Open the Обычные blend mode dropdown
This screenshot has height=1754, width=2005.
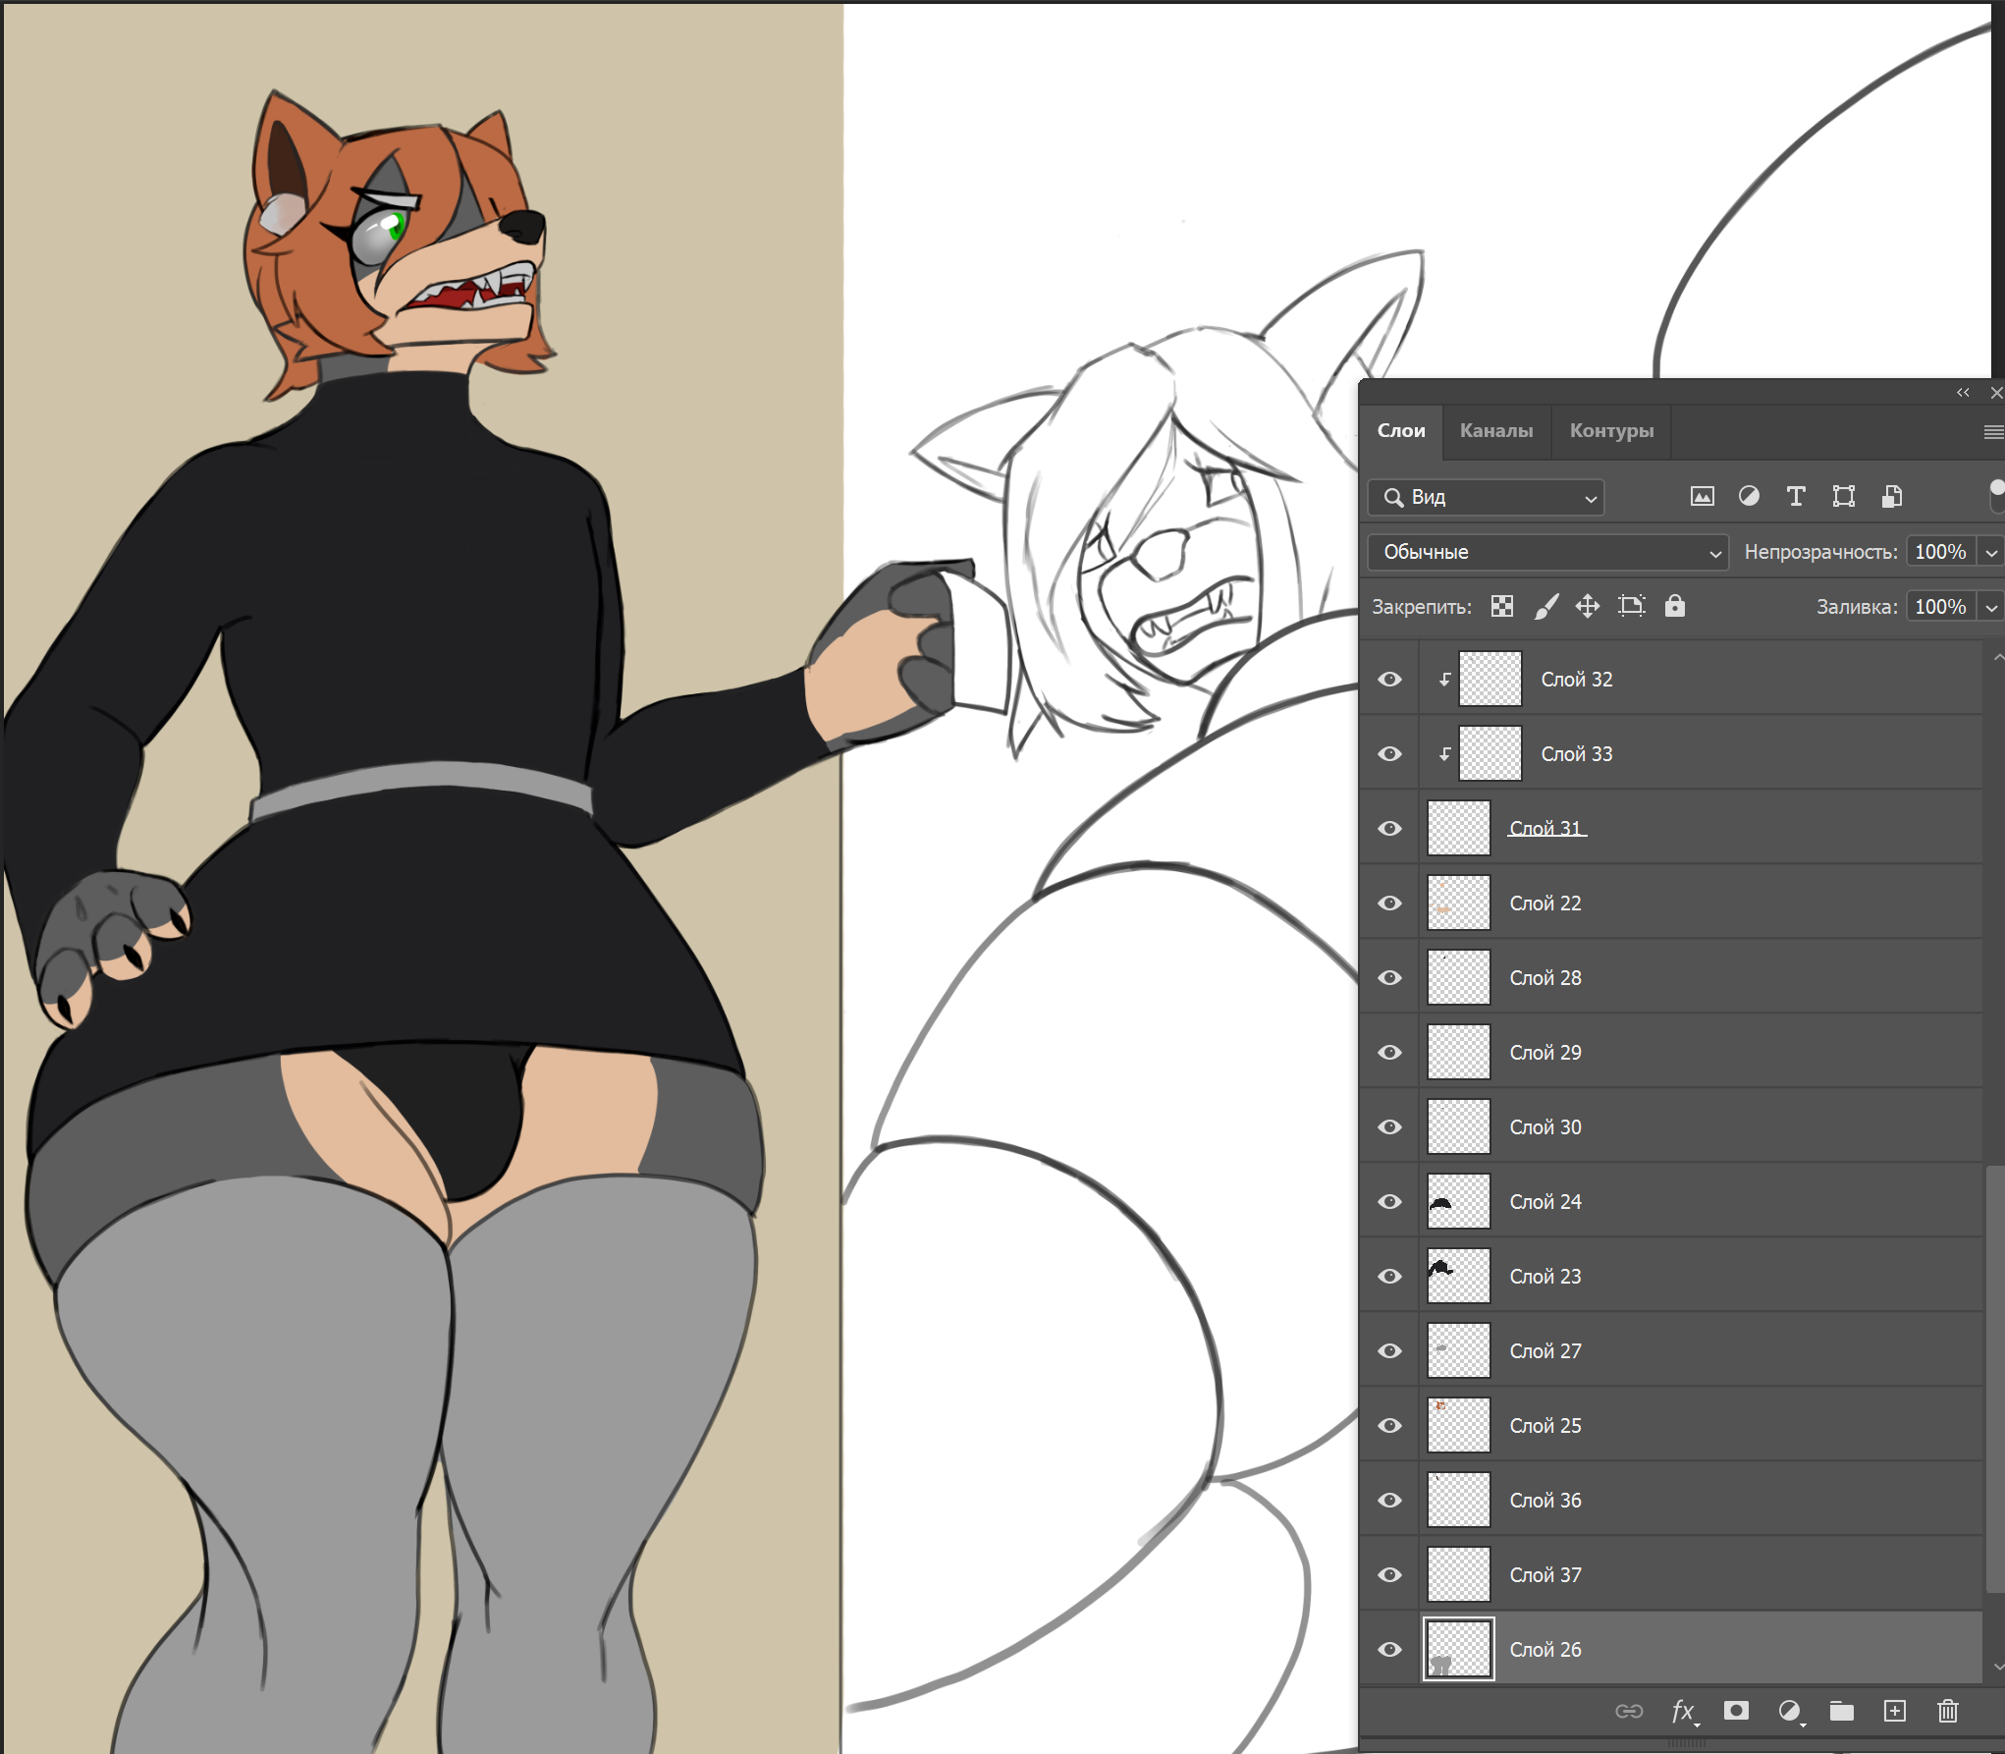1547,552
